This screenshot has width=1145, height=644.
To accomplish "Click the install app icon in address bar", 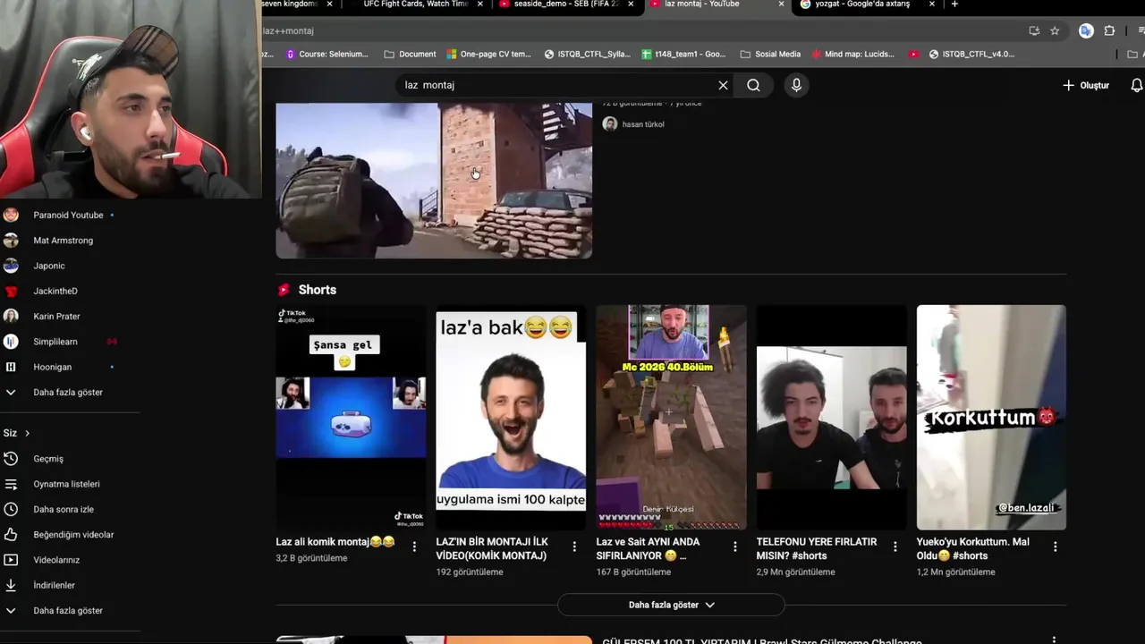I will click(x=1034, y=30).
